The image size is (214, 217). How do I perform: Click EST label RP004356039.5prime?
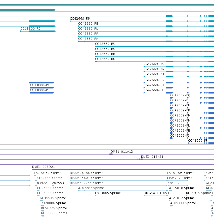87,178
